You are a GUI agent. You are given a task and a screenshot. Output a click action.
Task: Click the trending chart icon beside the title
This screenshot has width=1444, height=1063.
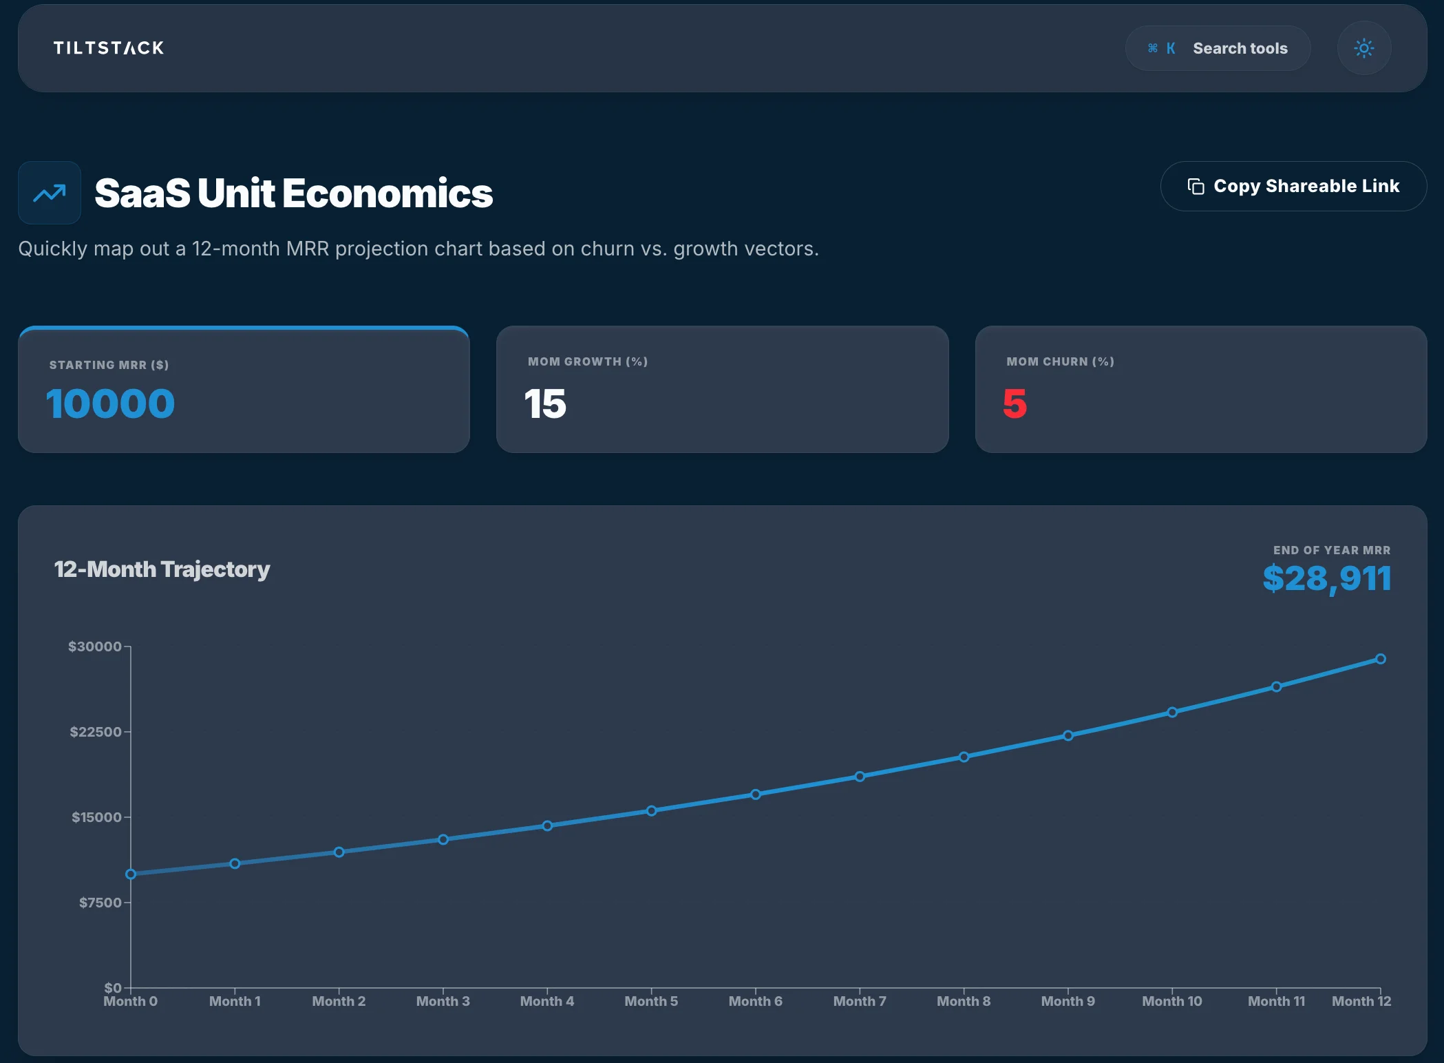point(49,193)
